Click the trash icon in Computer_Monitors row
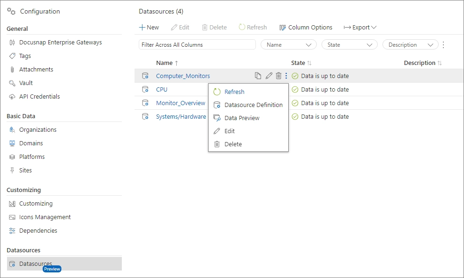Image resolution: width=464 pixels, height=278 pixels. pos(278,76)
